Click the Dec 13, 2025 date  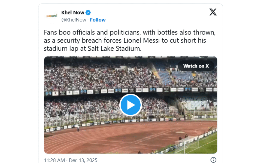[x=83, y=160]
